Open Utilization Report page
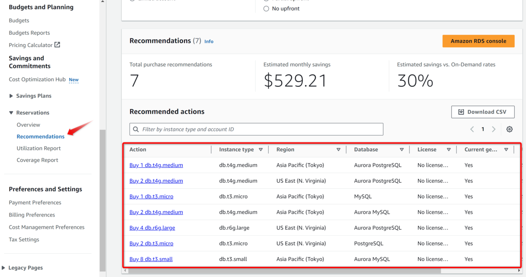This screenshot has height=277, width=526. tap(39, 148)
